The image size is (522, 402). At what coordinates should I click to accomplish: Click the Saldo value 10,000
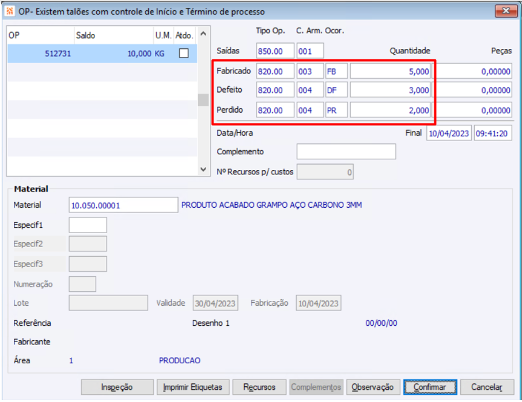click(x=139, y=53)
